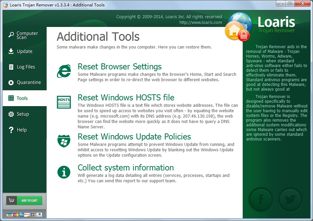The image size is (313, 221).
Task: Click the 'Some malware make changes' subtitle text
Action: pos(134,47)
